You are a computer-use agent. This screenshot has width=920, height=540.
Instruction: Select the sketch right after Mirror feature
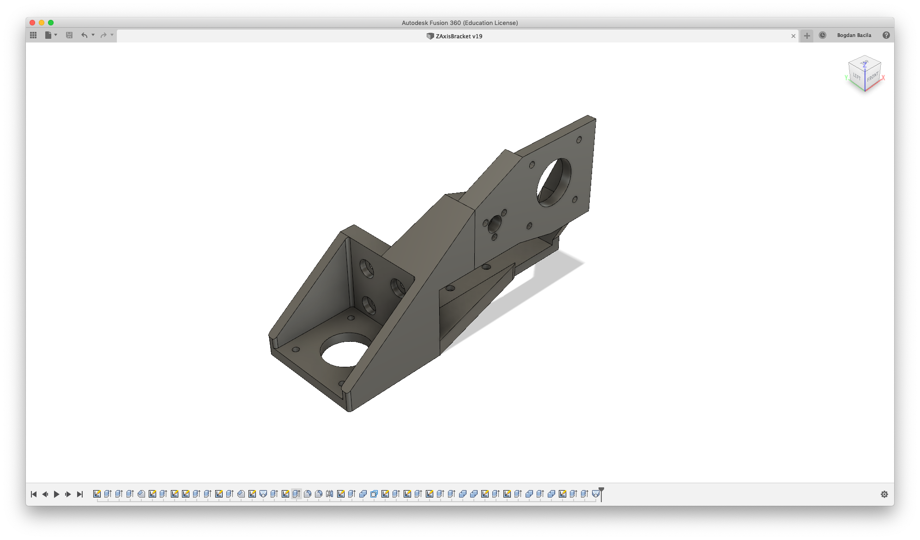[341, 494]
